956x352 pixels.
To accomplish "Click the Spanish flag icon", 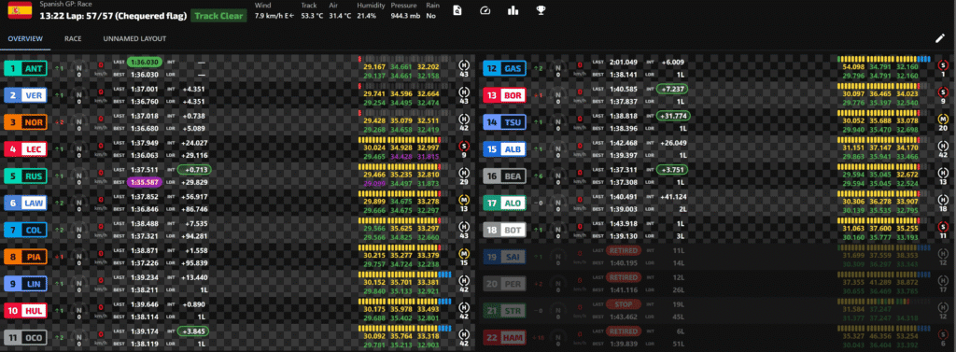I will tap(20, 10).
